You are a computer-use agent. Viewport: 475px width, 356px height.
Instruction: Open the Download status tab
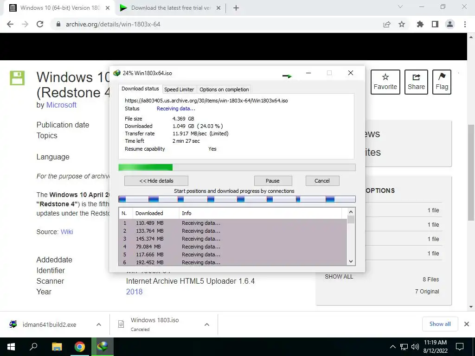[x=140, y=89]
